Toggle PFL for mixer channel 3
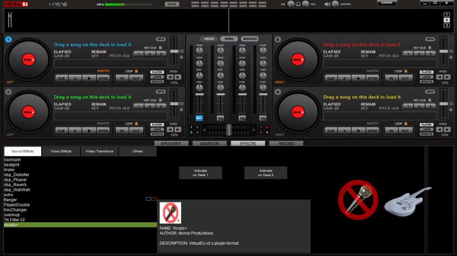Viewport: 457px width, 256px height. (x=242, y=118)
